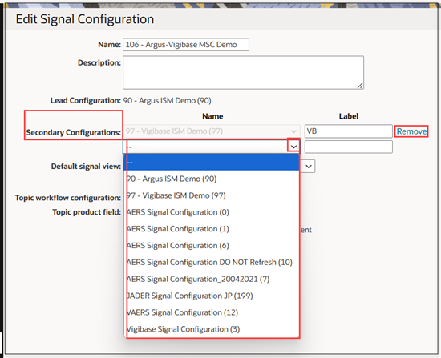
Task: Edit the Name input field
Action: (186, 45)
